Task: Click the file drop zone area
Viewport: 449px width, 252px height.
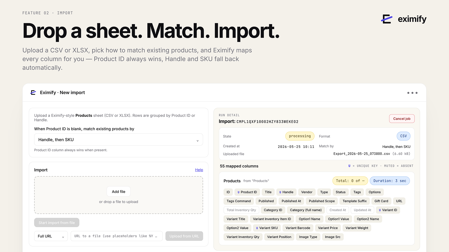Action: (118, 195)
